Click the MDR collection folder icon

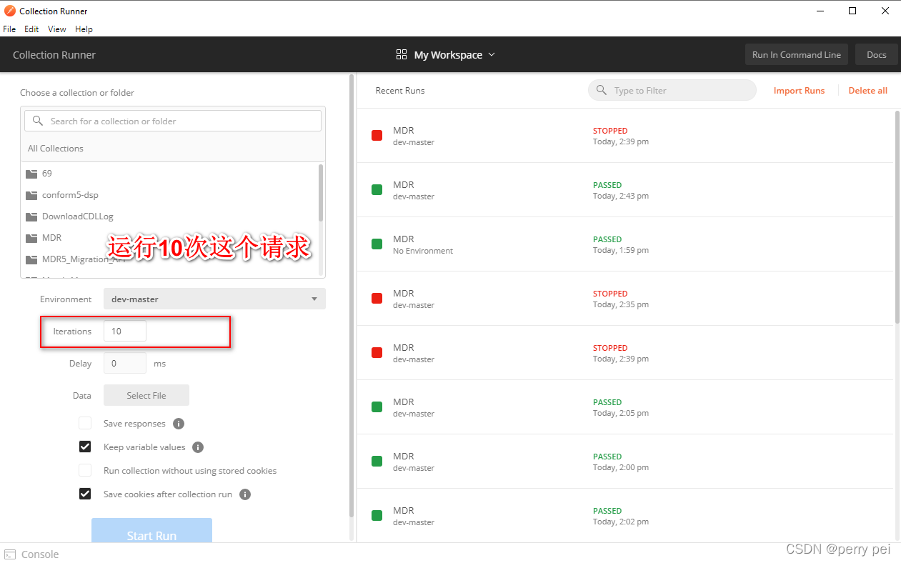pos(31,238)
